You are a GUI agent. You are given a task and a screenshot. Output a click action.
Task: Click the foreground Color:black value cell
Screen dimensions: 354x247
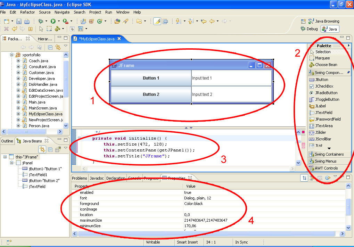pos(264,204)
